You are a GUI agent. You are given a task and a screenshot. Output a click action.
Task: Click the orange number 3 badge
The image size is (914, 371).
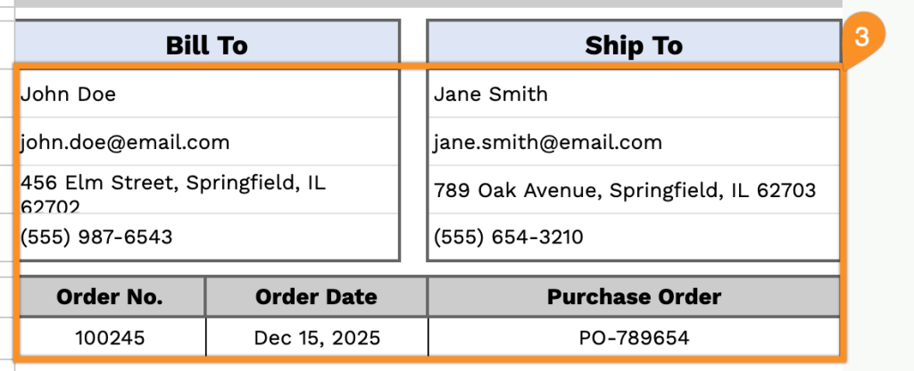862,39
